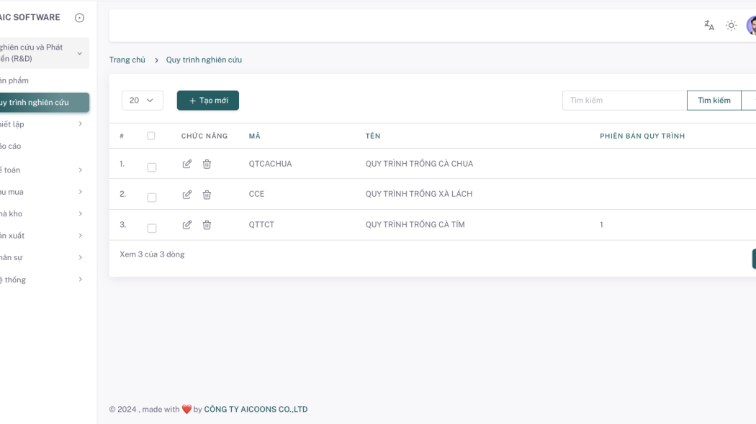The image size is (756, 424).
Task: Click edit icon for QTCACHUA row
Action: tap(187, 164)
